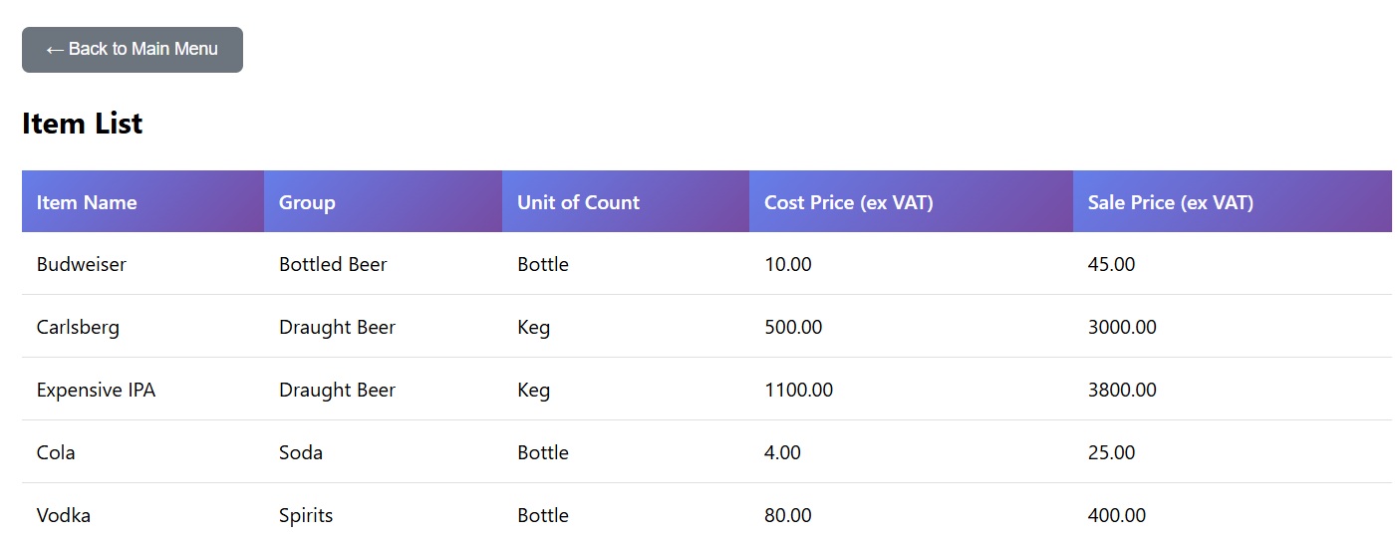Click Expensive IPA's sale price 3800.00
This screenshot has width=1398, height=543.
pyautogui.click(x=1122, y=390)
